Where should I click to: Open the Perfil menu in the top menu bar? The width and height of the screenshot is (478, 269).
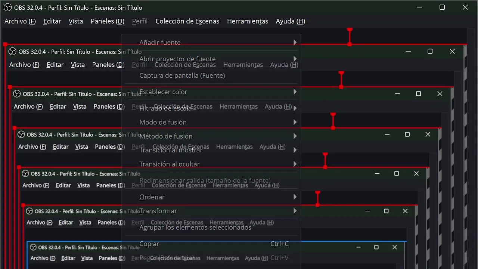(x=140, y=21)
